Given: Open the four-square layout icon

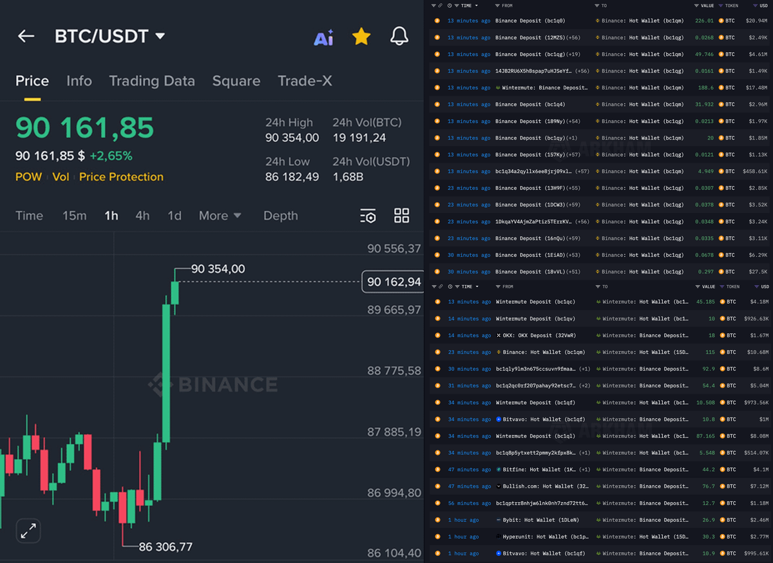Looking at the screenshot, I should 402,216.
